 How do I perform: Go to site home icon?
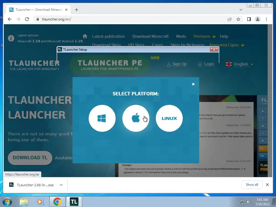click(x=85, y=36)
